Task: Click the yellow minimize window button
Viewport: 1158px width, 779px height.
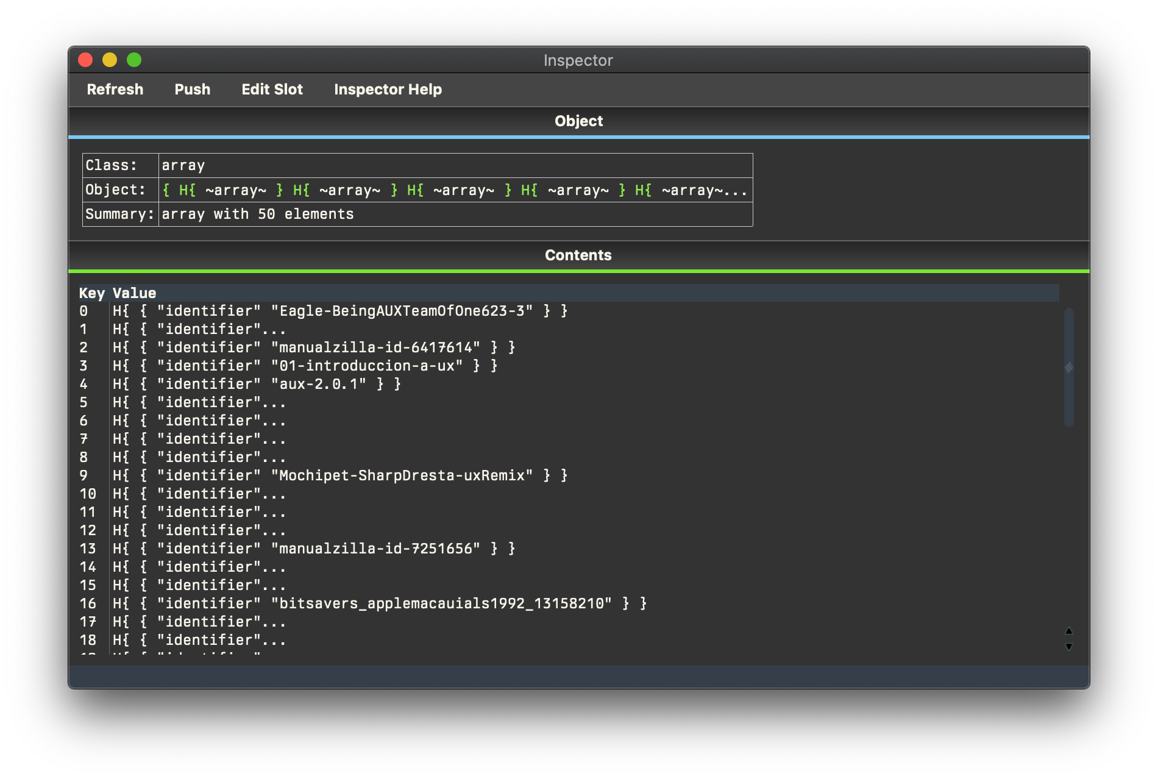Action: point(110,60)
